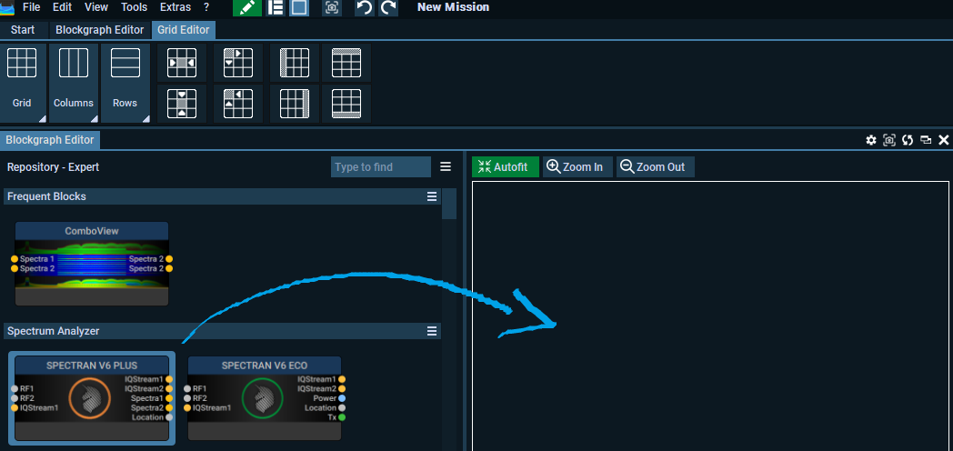
Task: Click the Repository - Expert label
Action: (x=53, y=166)
